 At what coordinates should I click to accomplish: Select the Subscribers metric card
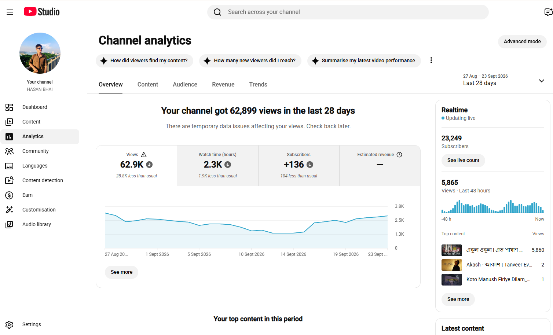click(299, 166)
